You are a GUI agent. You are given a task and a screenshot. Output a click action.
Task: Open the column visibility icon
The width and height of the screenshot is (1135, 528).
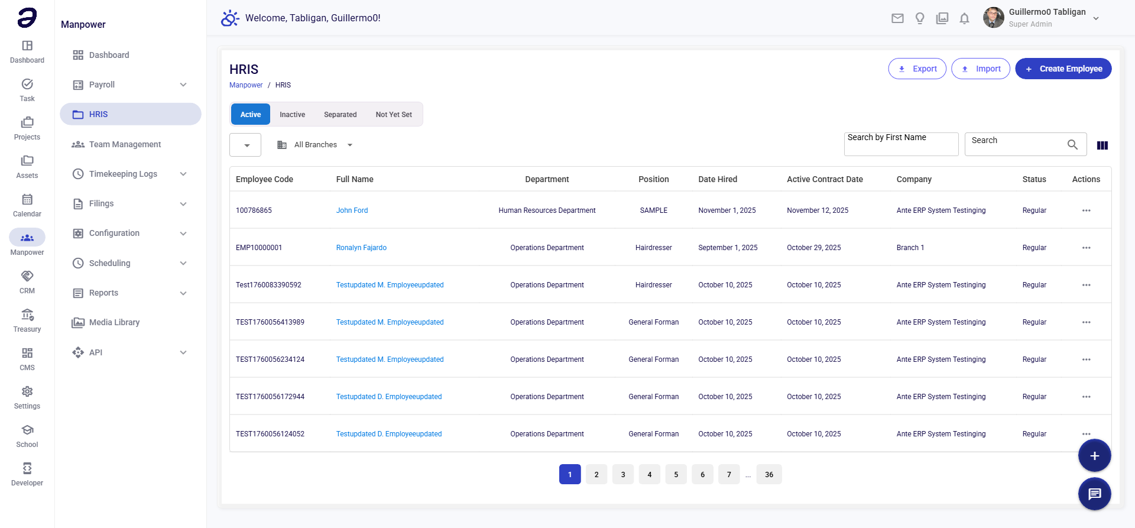tap(1102, 145)
